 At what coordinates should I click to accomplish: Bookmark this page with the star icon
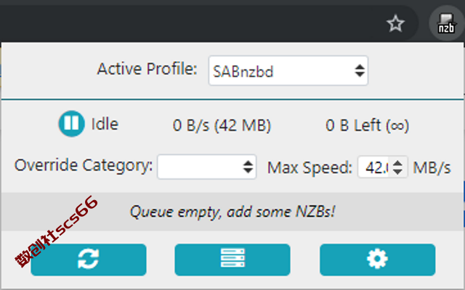coord(395,23)
